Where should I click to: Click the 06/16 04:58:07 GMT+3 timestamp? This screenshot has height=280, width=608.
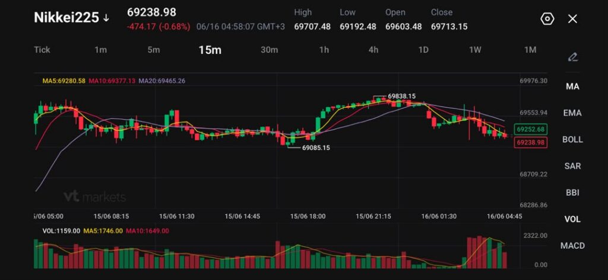click(240, 27)
